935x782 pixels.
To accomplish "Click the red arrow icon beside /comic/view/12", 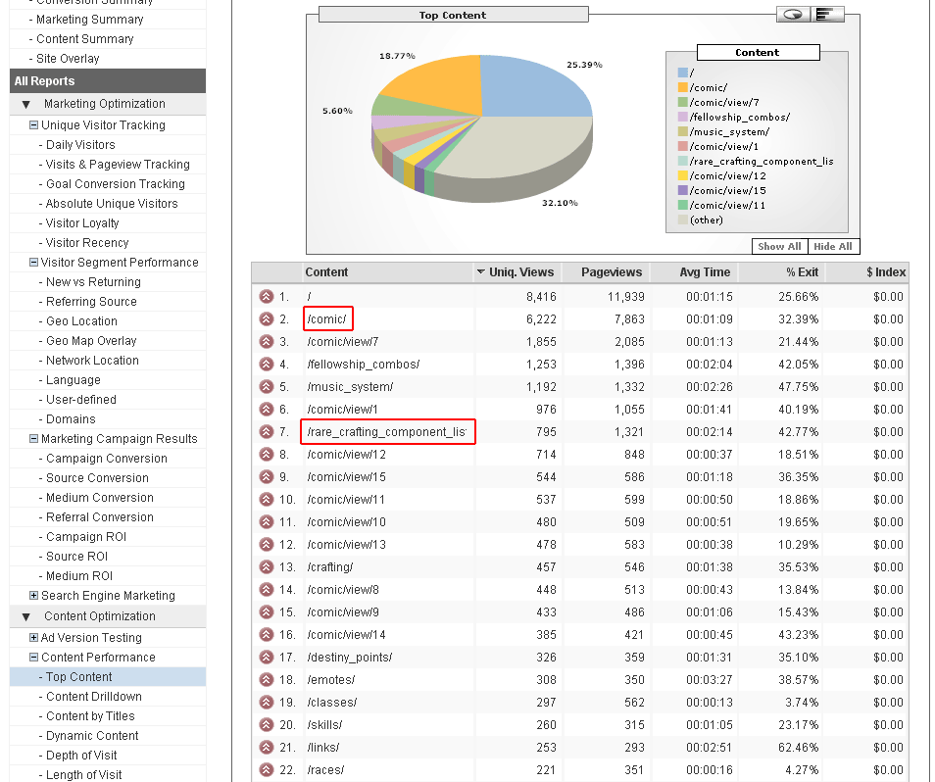I will [266, 454].
